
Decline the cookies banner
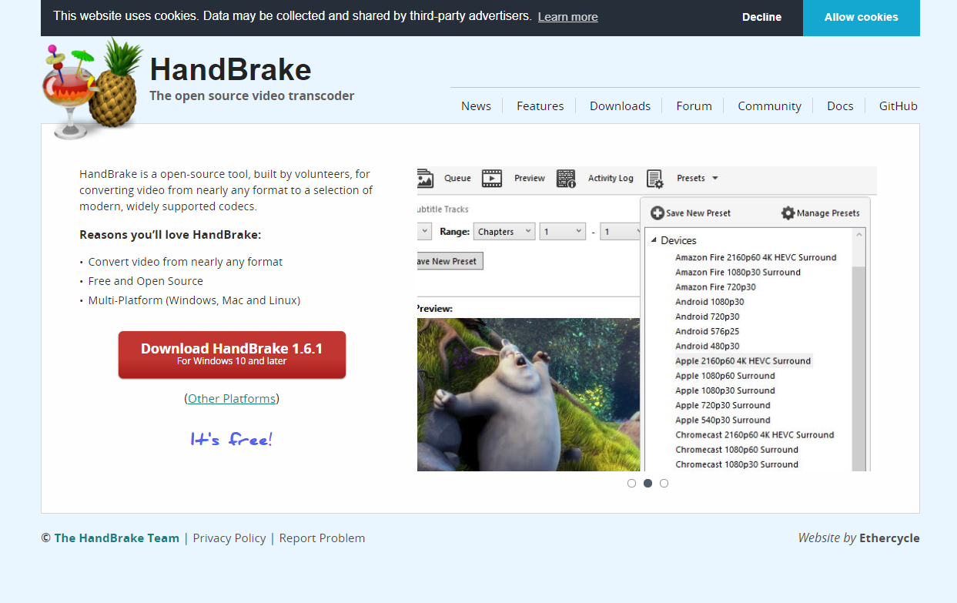click(x=761, y=17)
